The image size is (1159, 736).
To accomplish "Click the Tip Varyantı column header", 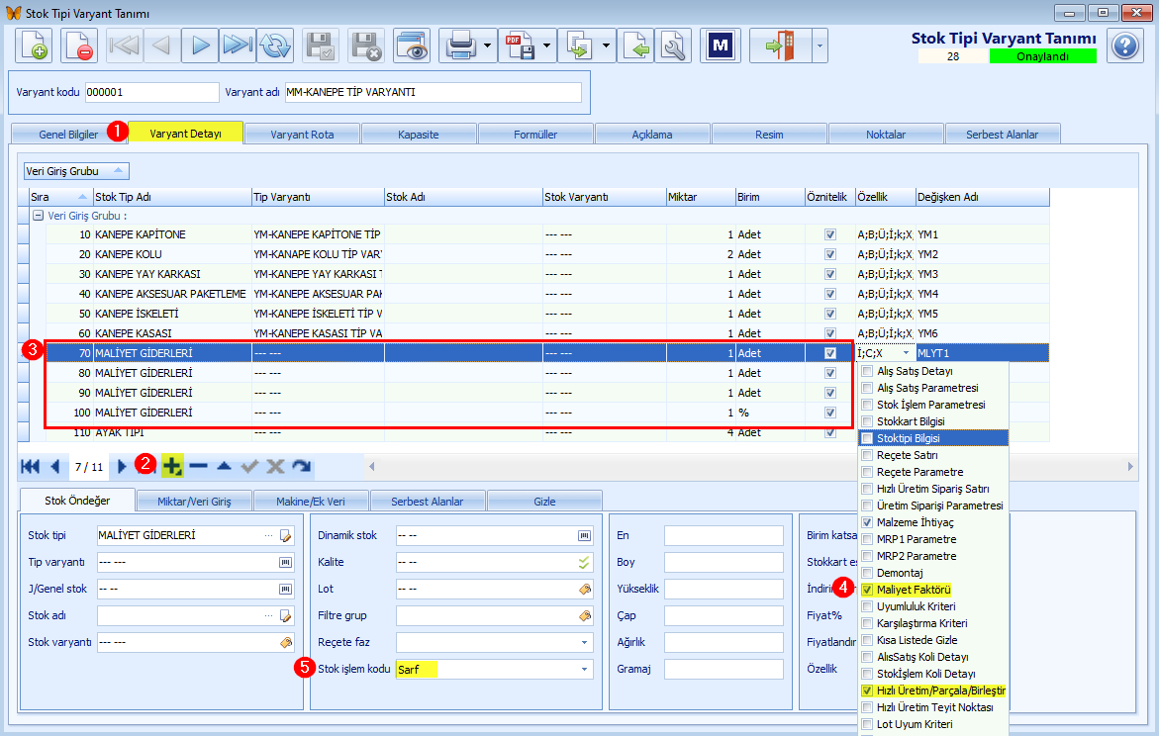I will point(318,197).
